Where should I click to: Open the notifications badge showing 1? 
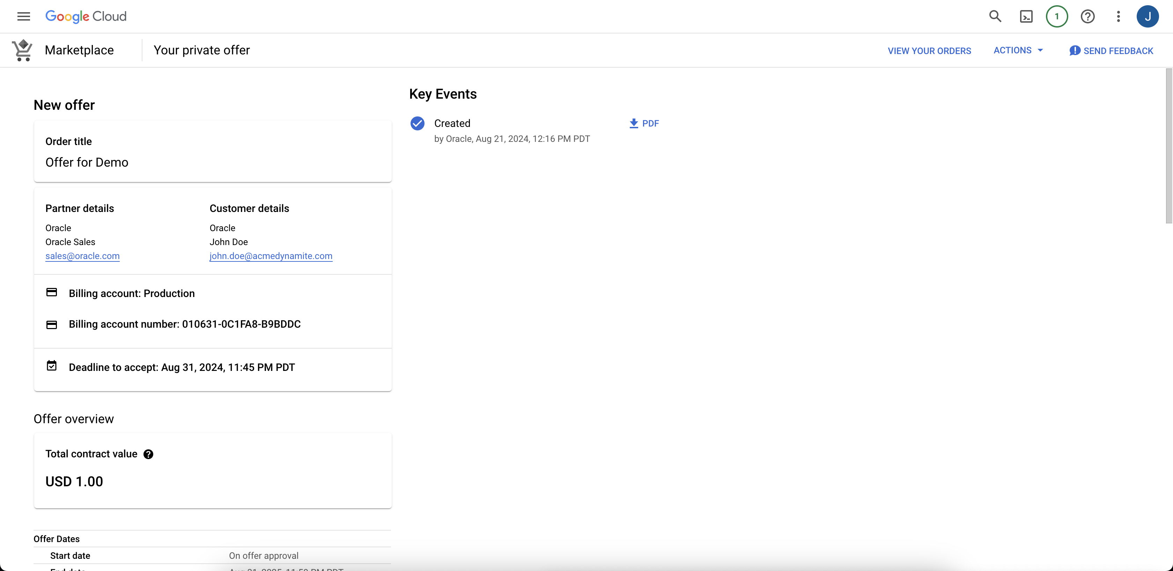[x=1057, y=16]
